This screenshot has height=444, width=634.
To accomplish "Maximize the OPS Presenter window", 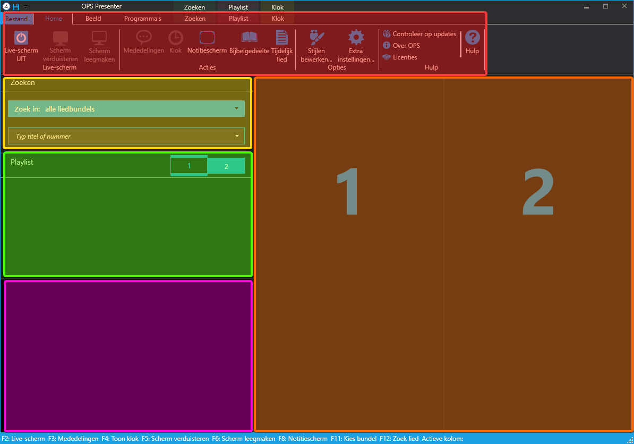I will click(605, 6).
